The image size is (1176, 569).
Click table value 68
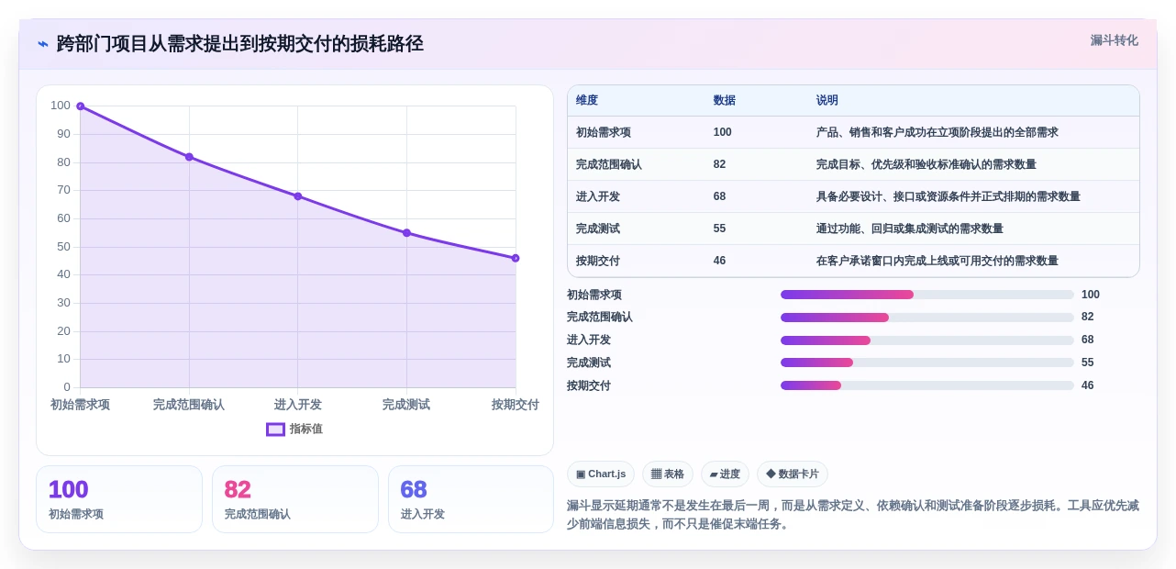[720, 196]
